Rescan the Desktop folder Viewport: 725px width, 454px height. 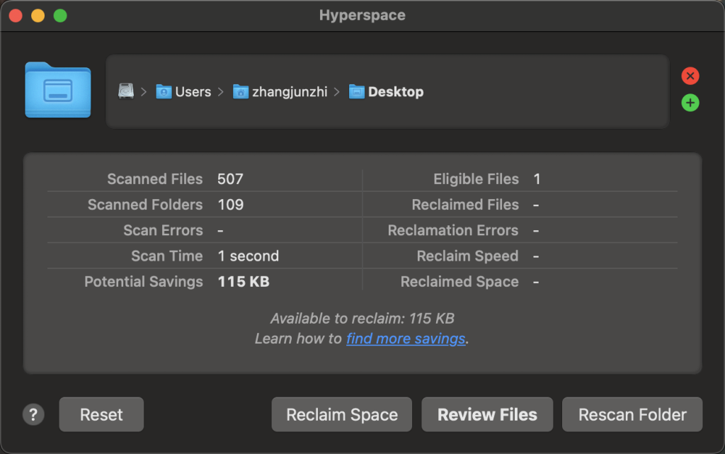tap(632, 414)
